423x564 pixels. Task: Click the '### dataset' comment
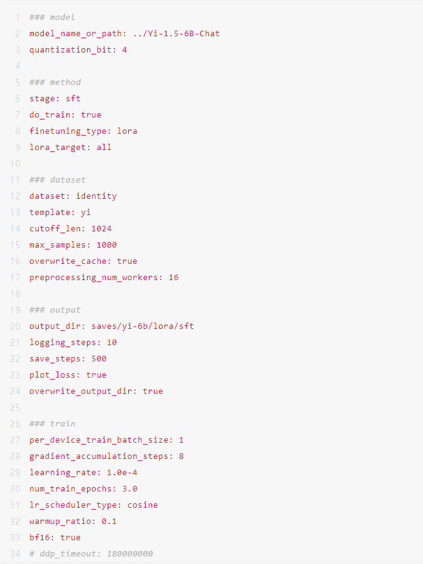click(58, 180)
